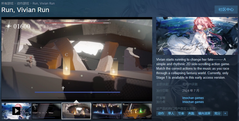Click the release date 2024 年 7 月
Viewport: 239px width, 121px height.
click(191, 91)
